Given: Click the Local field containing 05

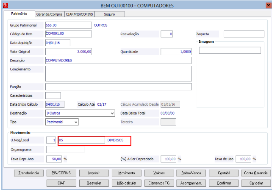Looking at the screenshot, I should 81,140.
